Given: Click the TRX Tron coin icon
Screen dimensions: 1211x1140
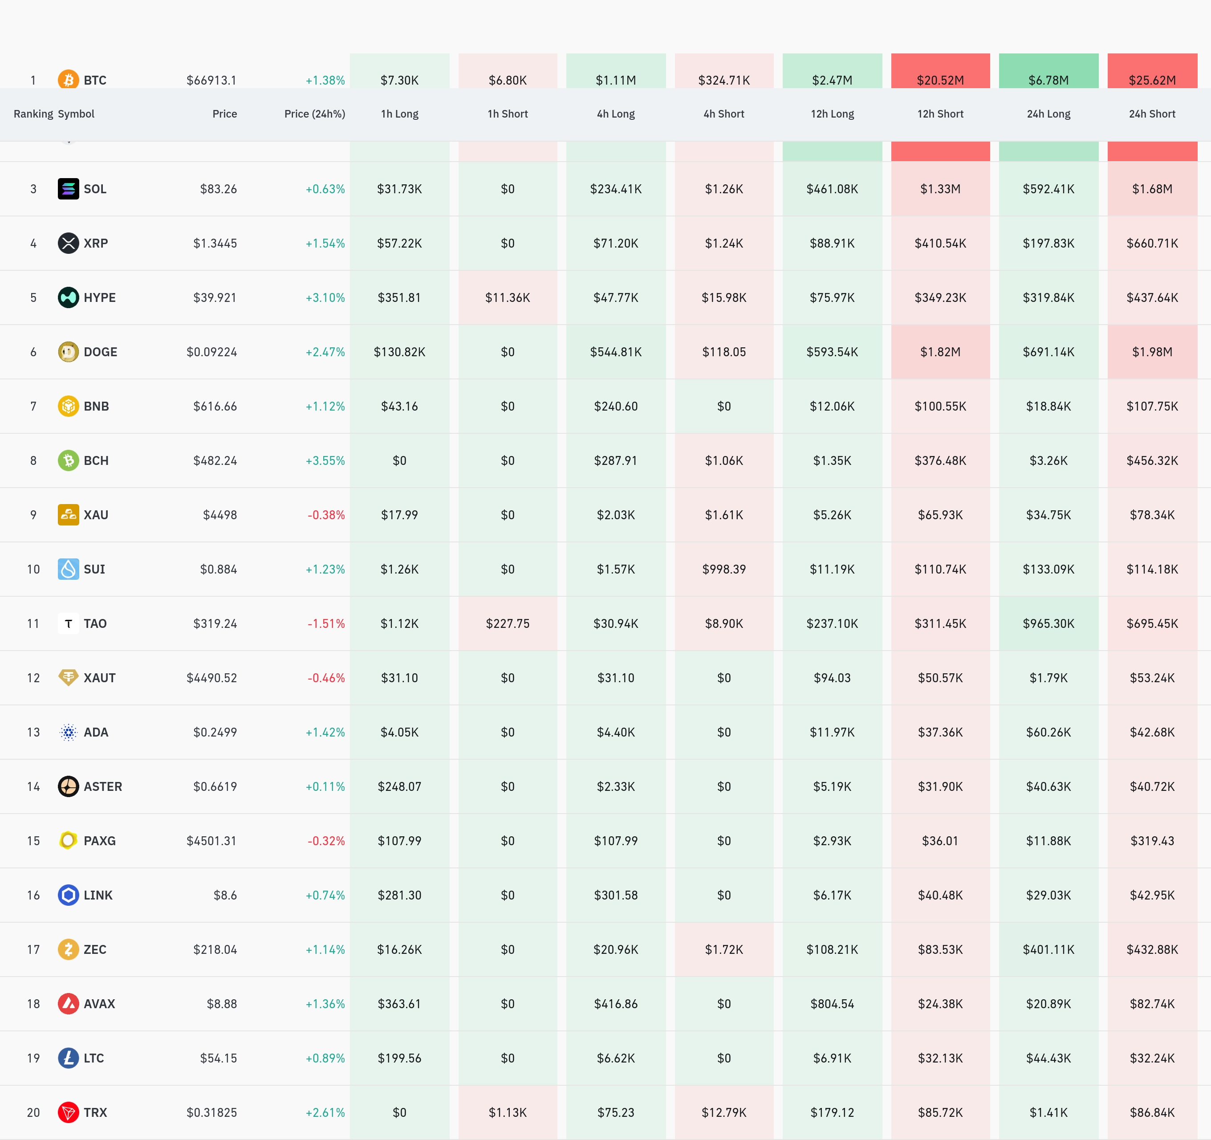Looking at the screenshot, I should 68,1112.
